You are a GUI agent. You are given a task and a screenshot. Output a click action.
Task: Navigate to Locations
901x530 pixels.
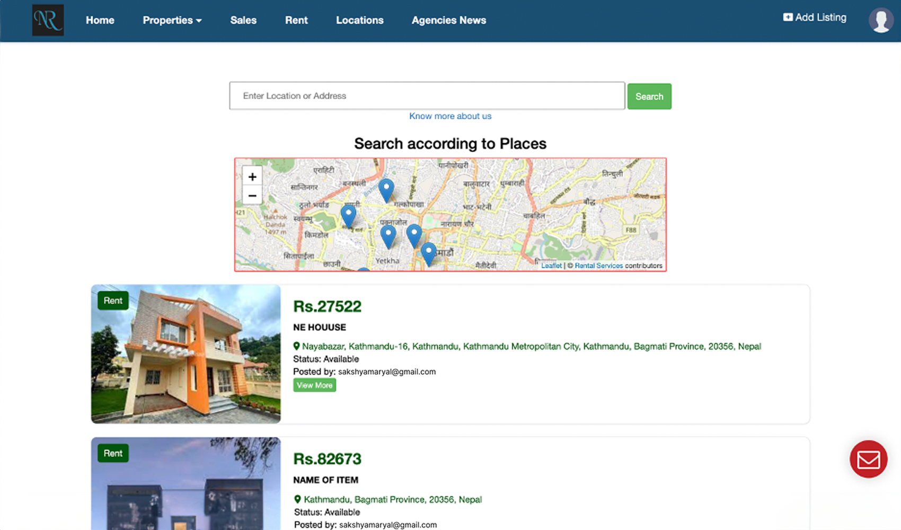point(359,20)
